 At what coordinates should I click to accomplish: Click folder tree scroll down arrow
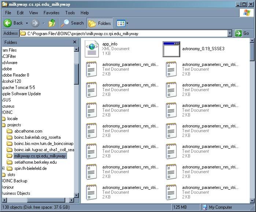pos(76,195)
